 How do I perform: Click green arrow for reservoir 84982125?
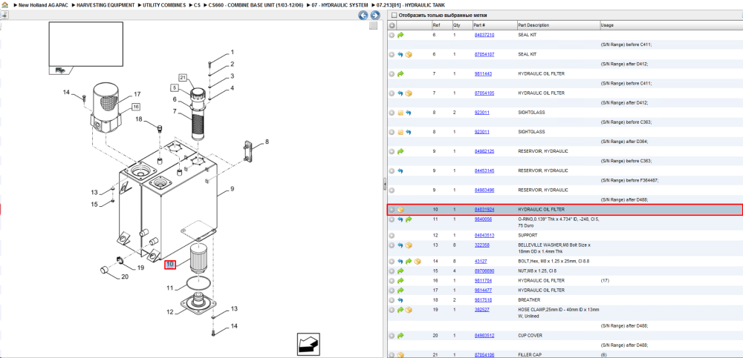[400, 151]
